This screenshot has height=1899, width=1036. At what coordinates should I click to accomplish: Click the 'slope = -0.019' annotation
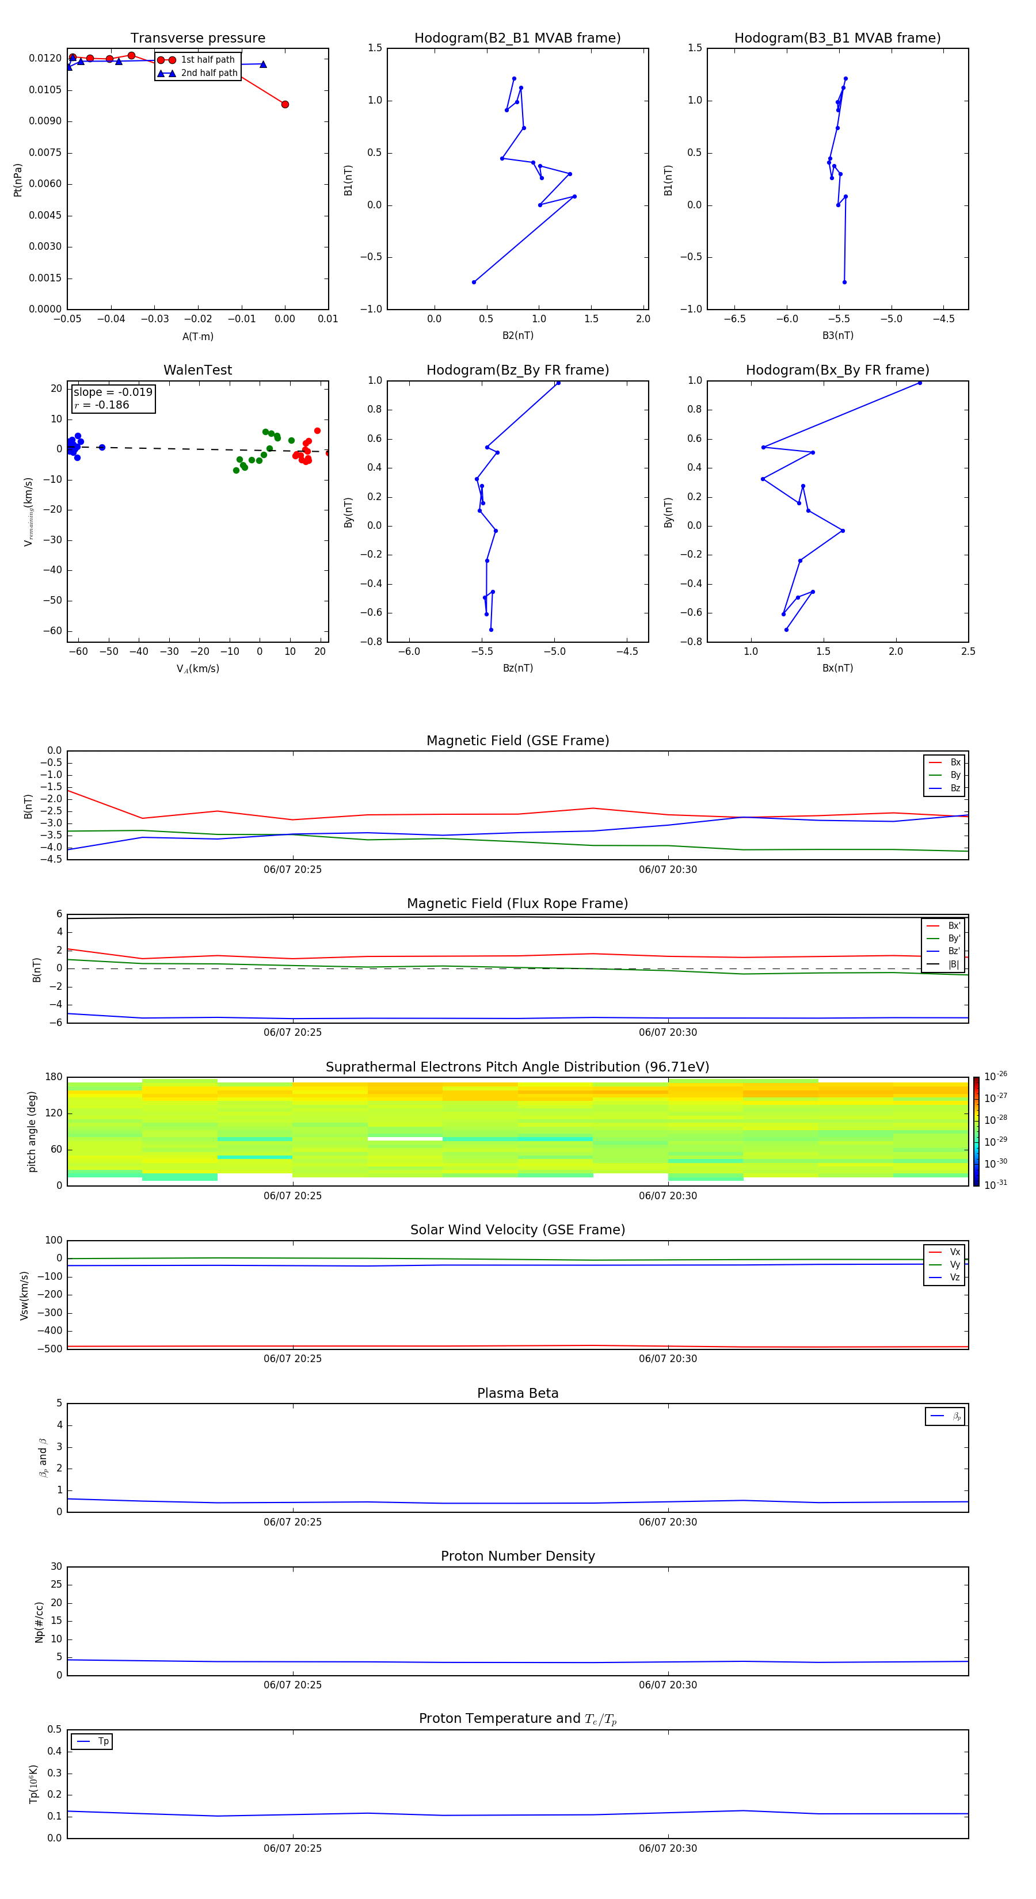[113, 392]
